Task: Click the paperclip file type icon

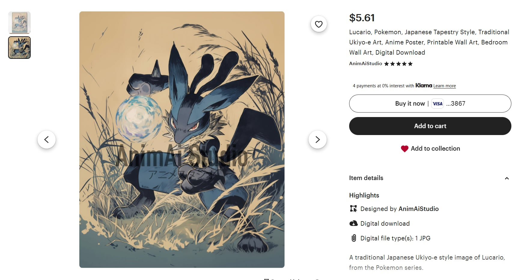Action: click(354, 238)
